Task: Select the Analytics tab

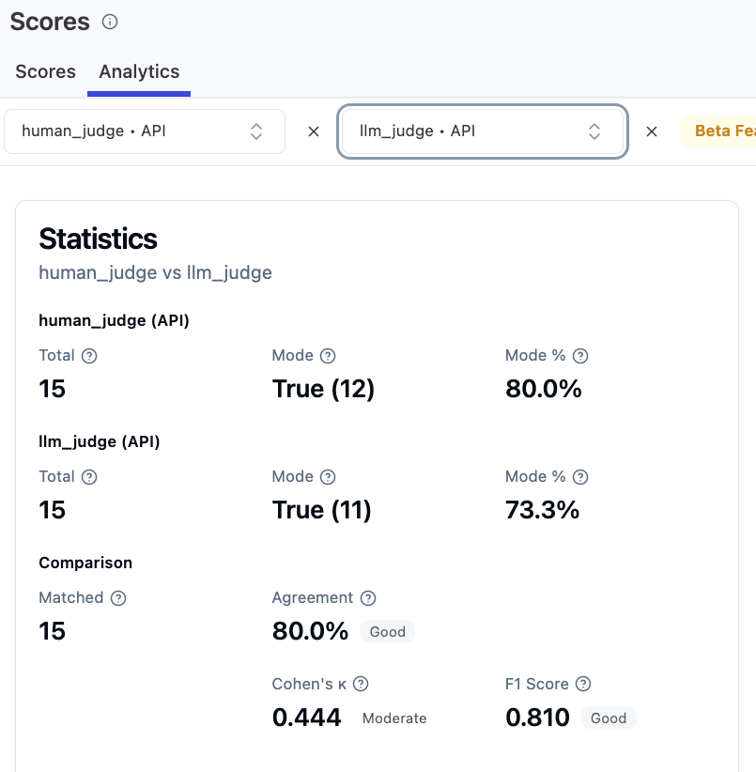Action: point(139,72)
